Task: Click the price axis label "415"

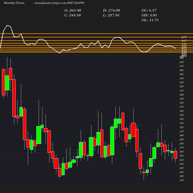Action: coord(181,91)
